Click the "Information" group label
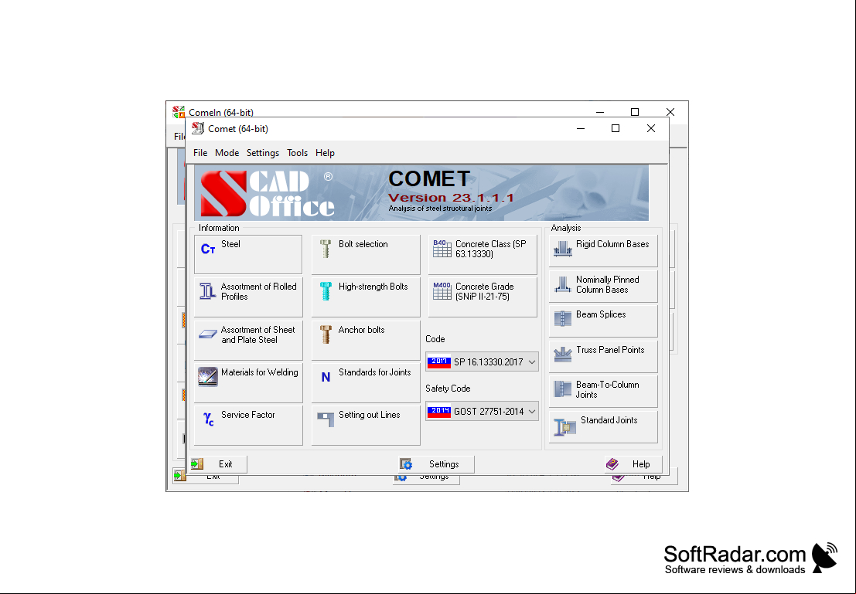856x594 pixels. point(219,228)
